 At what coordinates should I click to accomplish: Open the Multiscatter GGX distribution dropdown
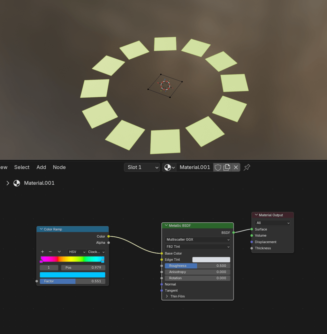[x=198, y=240]
